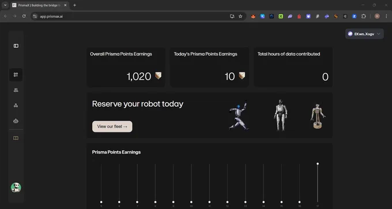The image size is (392, 209).
Task: Open Chrome three-dot menu
Action: (386, 16)
